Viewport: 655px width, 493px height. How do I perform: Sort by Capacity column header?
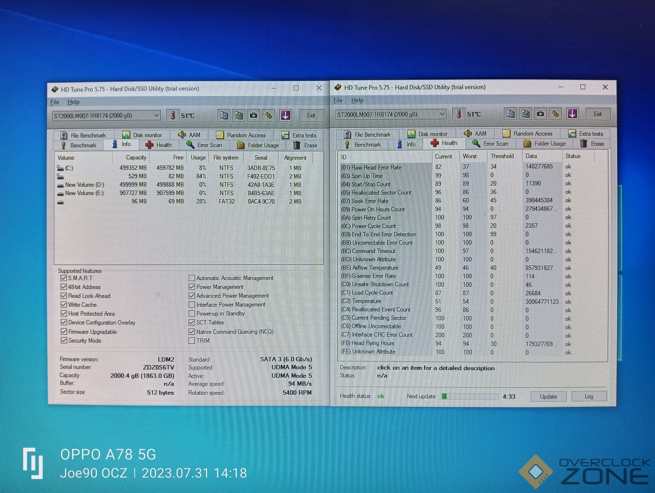point(131,157)
